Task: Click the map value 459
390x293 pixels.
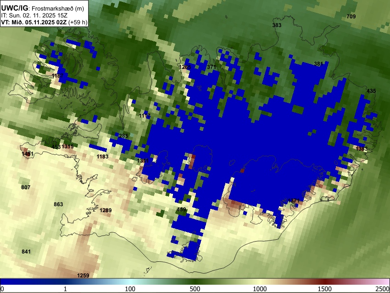Action: [x=181, y=209]
